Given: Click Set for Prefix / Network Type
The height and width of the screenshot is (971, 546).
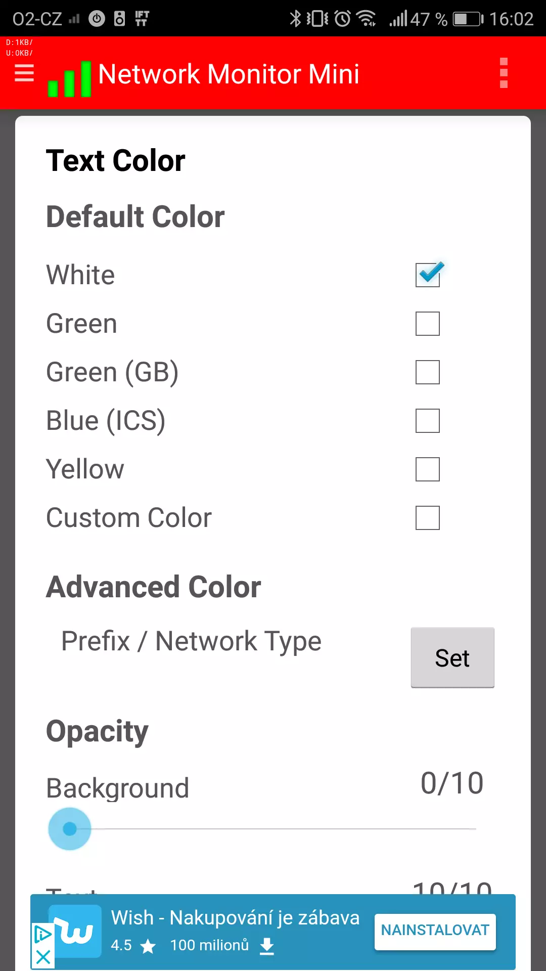Looking at the screenshot, I should [x=452, y=657].
